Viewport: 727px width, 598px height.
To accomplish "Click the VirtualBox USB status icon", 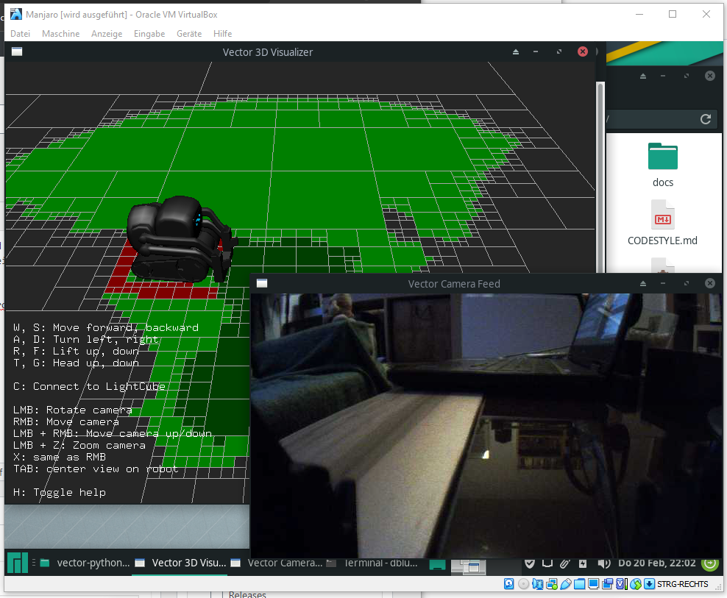I will click(x=566, y=584).
